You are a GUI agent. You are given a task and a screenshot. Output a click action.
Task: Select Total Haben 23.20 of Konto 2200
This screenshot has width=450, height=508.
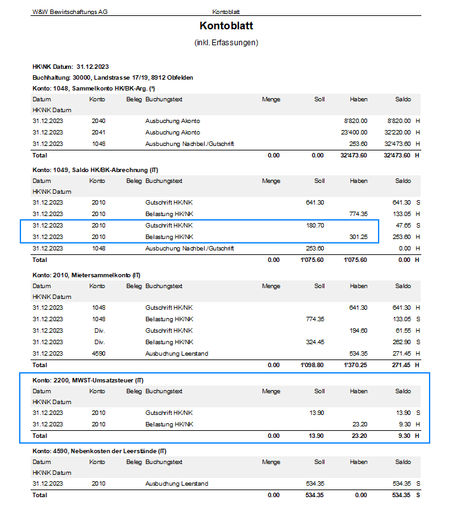click(x=359, y=436)
